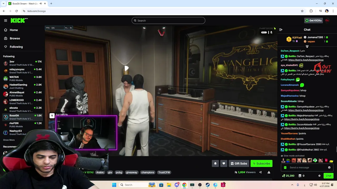Pick the green headphone emote in quick emotes
This screenshot has height=189, width=337.
coord(315,160)
